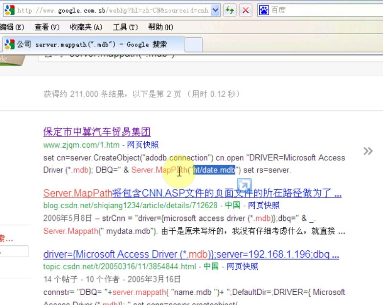Click the red X stop loading button
The width and height of the screenshot is (383, 305).
pyautogui.click(x=246, y=10)
